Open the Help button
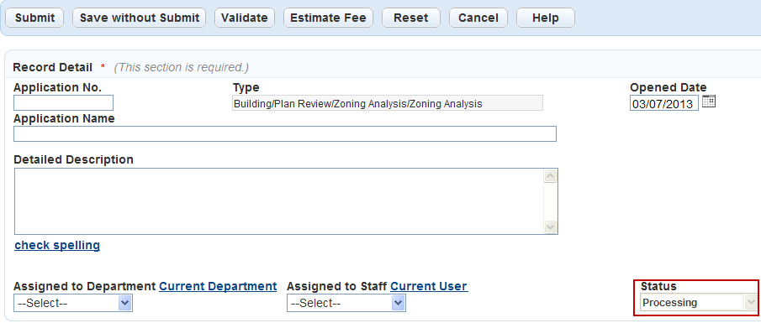761x323 pixels. (x=546, y=18)
